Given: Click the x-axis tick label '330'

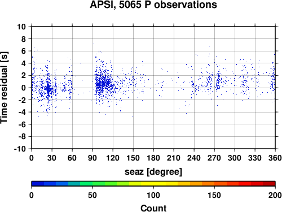Looking at the screenshot, I should pos(255,158).
